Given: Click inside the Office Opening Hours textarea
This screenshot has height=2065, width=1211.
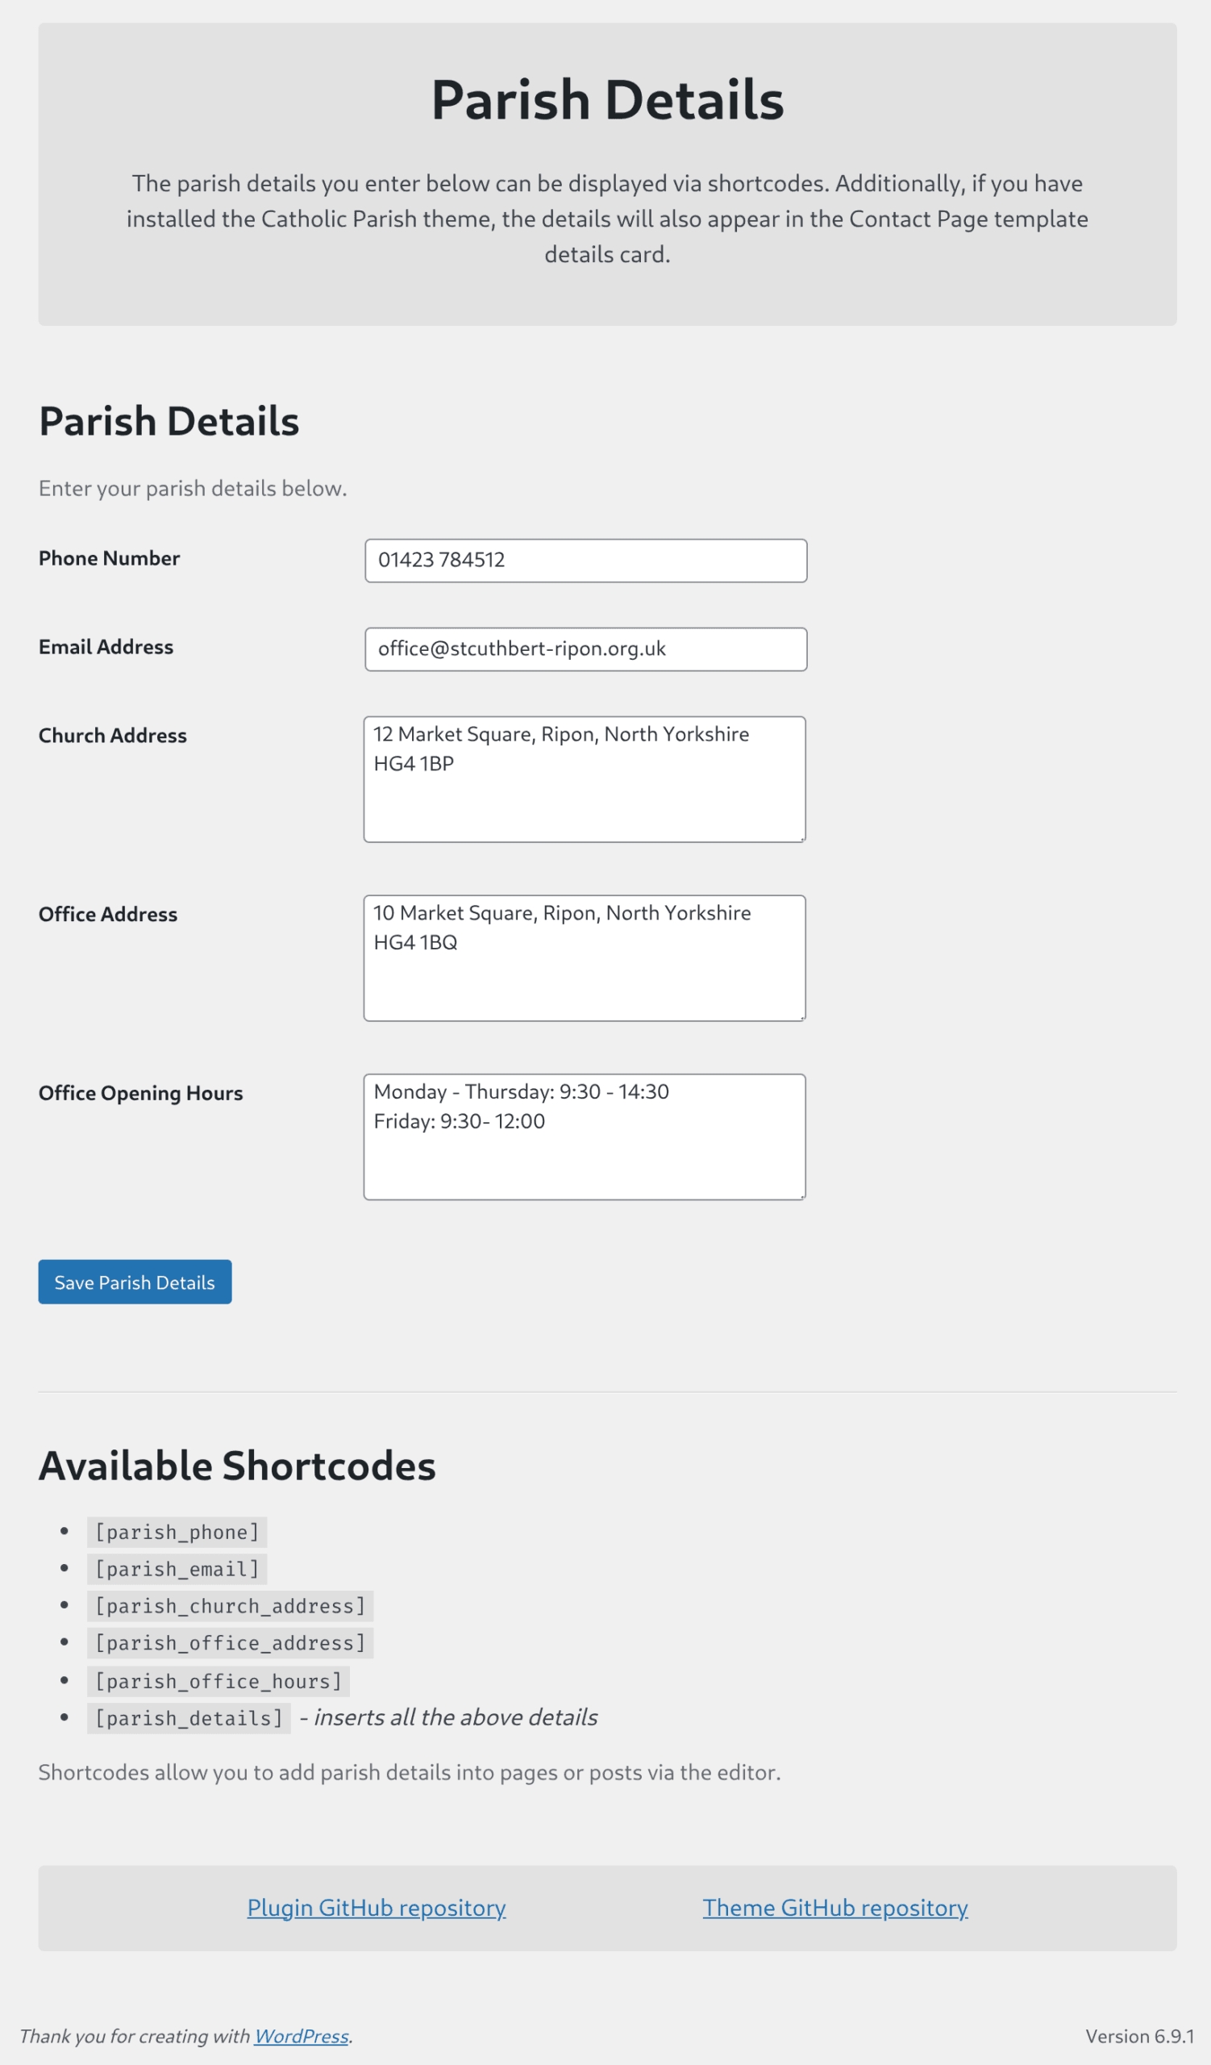Looking at the screenshot, I should tap(585, 1135).
